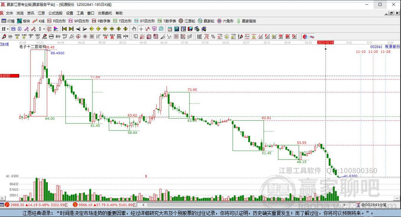The width and height of the screenshot is (401, 217).
Task: Open the 9T四方形 tool
Action: click(x=145, y=21)
